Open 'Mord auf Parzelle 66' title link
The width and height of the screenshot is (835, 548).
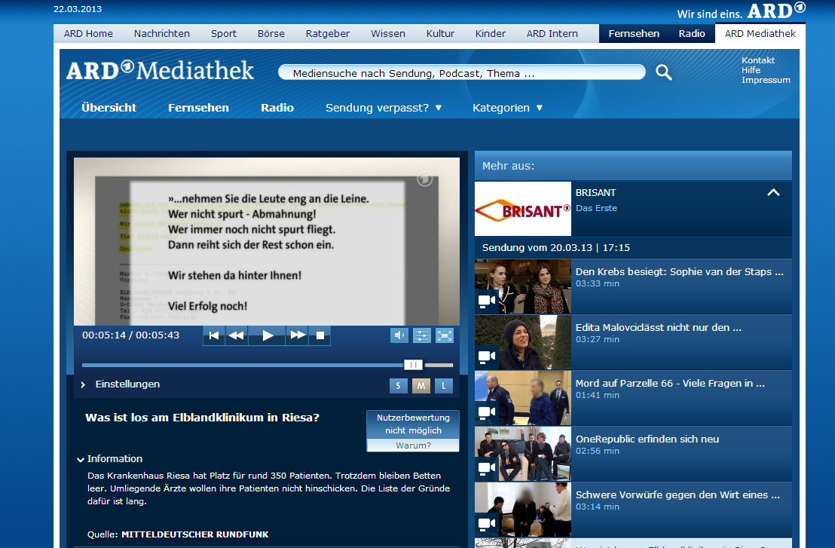670,384
